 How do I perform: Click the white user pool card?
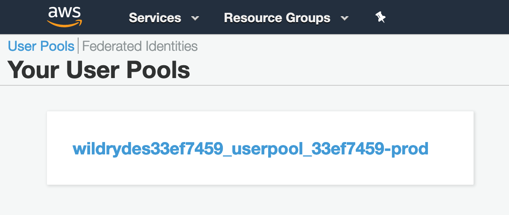coord(260,148)
